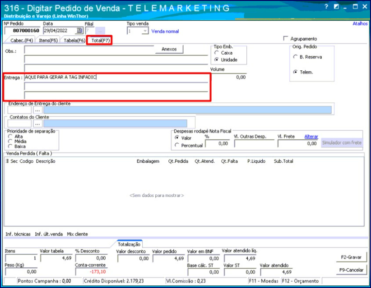Viewport: 371px width, 288px height.
Task: Click the footer expenses % field
Action: point(217,144)
